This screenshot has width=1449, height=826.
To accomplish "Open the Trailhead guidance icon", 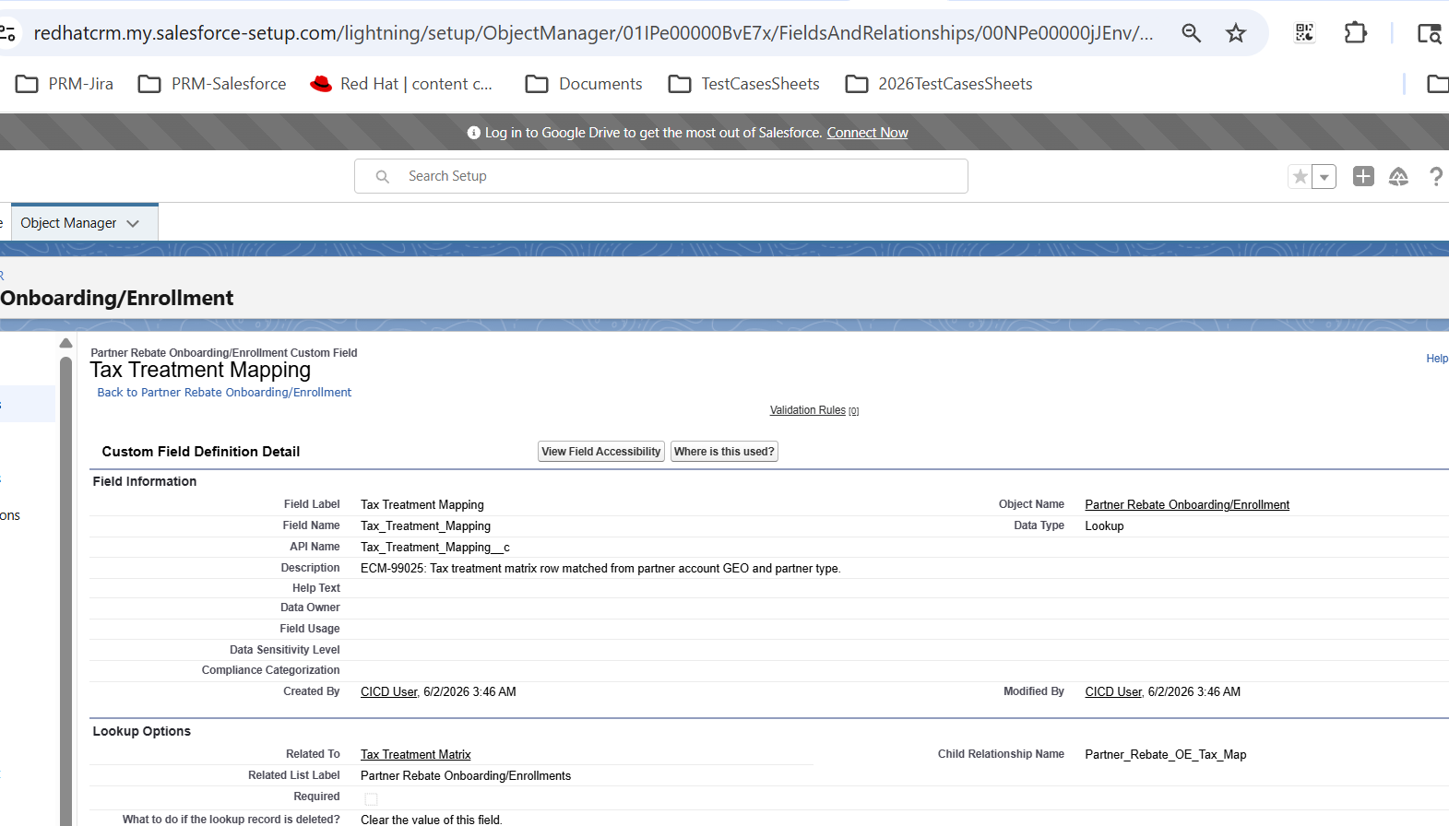I will 1398,176.
